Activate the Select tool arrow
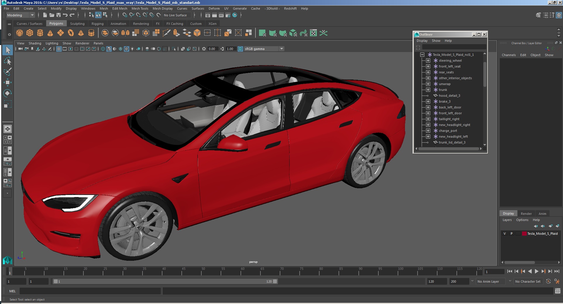Viewport: 563px width, 304px height. 8,50
